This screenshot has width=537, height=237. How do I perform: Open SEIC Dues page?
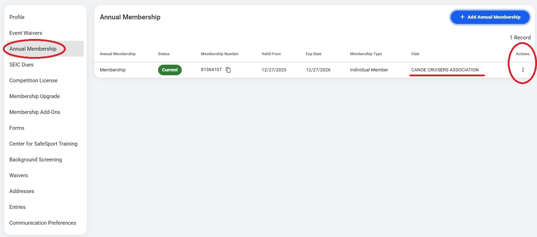pyautogui.click(x=21, y=65)
